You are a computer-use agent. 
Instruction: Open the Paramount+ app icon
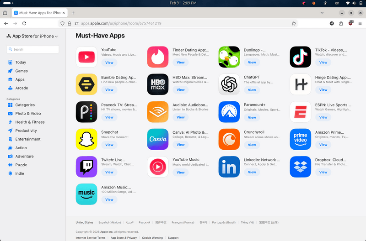(x=229, y=112)
